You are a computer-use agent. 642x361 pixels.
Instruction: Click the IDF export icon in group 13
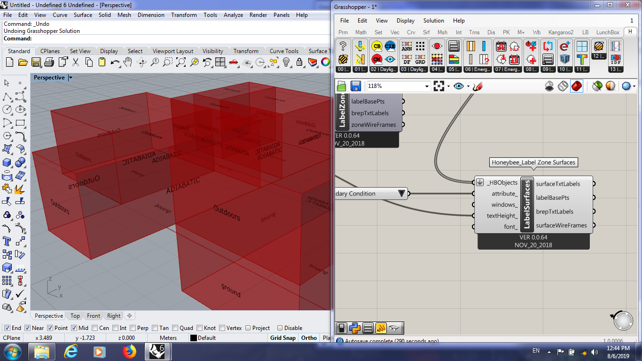point(615,59)
